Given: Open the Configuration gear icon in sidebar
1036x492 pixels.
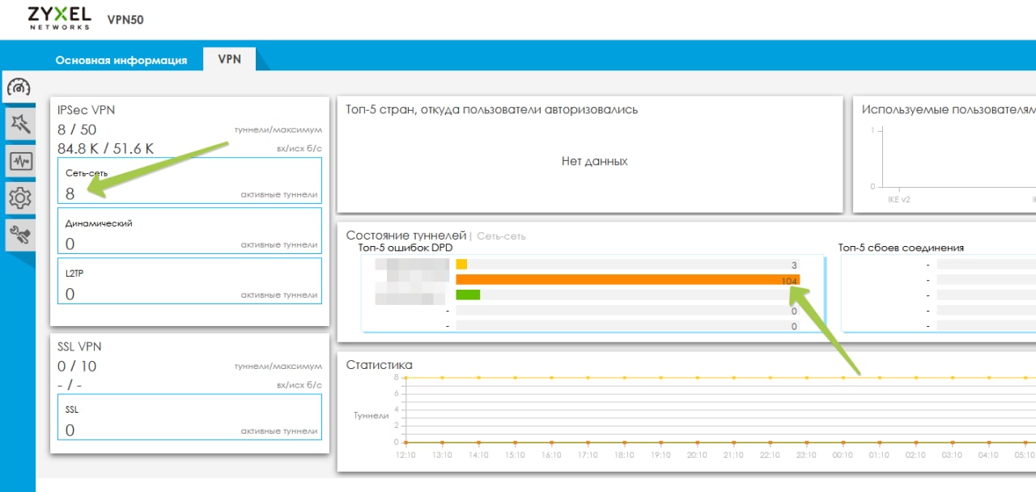Looking at the screenshot, I should tap(19, 197).
